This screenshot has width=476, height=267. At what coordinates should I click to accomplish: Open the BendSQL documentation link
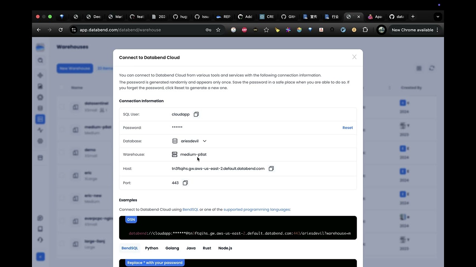pos(190,210)
